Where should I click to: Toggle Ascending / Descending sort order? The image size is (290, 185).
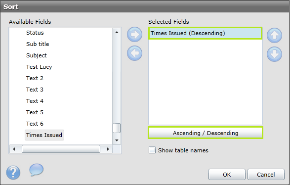pyautogui.click(x=206, y=133)
